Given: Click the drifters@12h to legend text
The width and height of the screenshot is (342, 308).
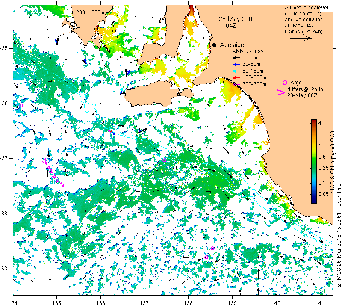Looking at the screenshot, I should coord(305,89).
